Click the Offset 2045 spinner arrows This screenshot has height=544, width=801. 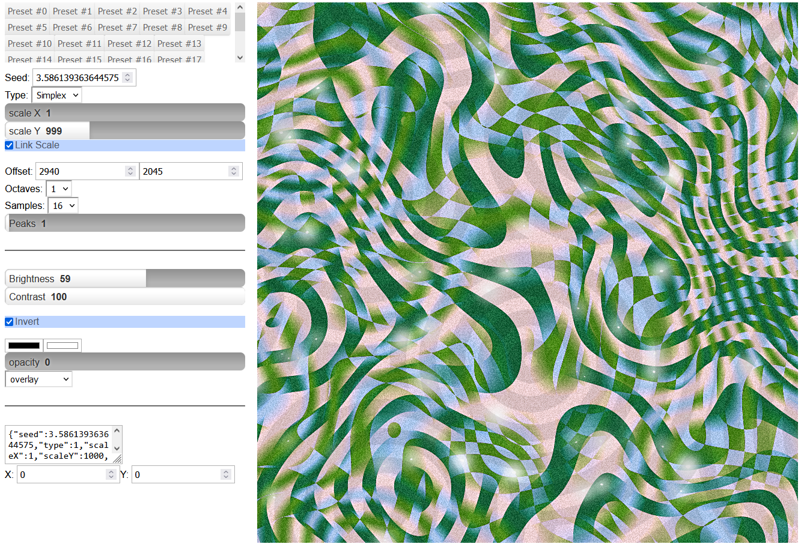(x=234, y=171)
